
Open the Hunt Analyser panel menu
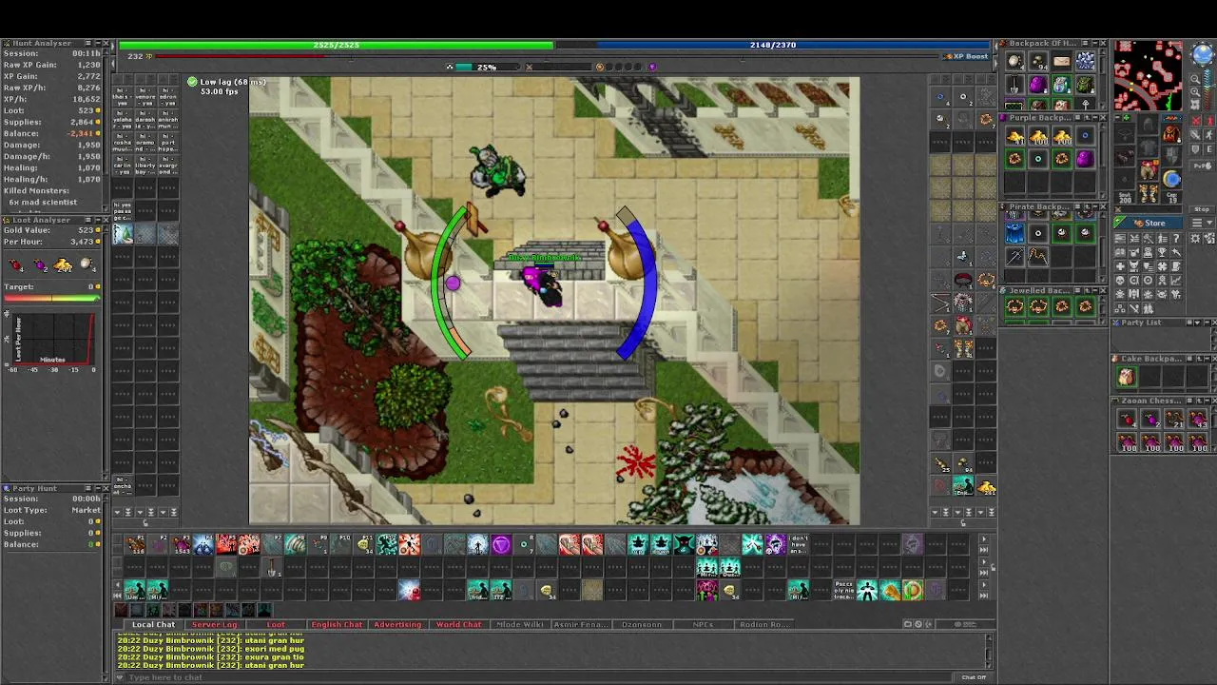point(87,44)
